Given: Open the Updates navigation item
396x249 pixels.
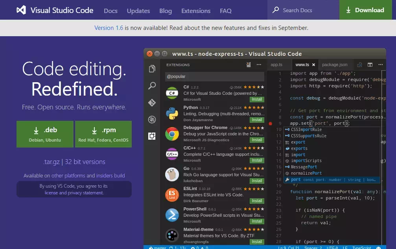Looking at the screenshot, I should coord(138,11).
